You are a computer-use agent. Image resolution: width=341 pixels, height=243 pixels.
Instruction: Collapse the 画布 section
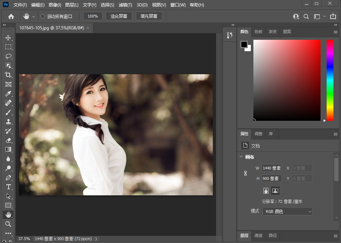pyautogui.click(x=241, y=157)
